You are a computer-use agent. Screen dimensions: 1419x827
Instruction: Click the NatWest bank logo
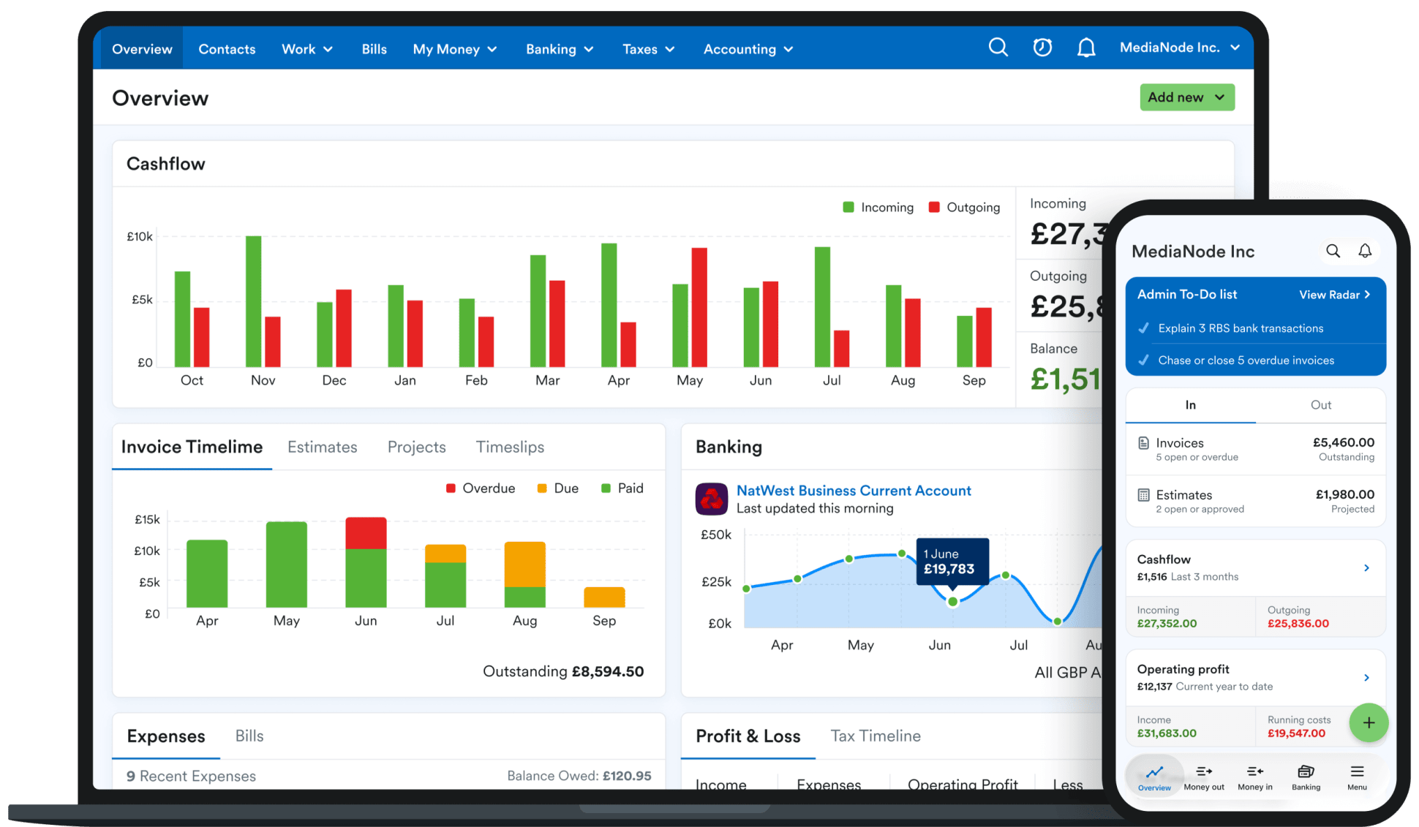(711, 499)
